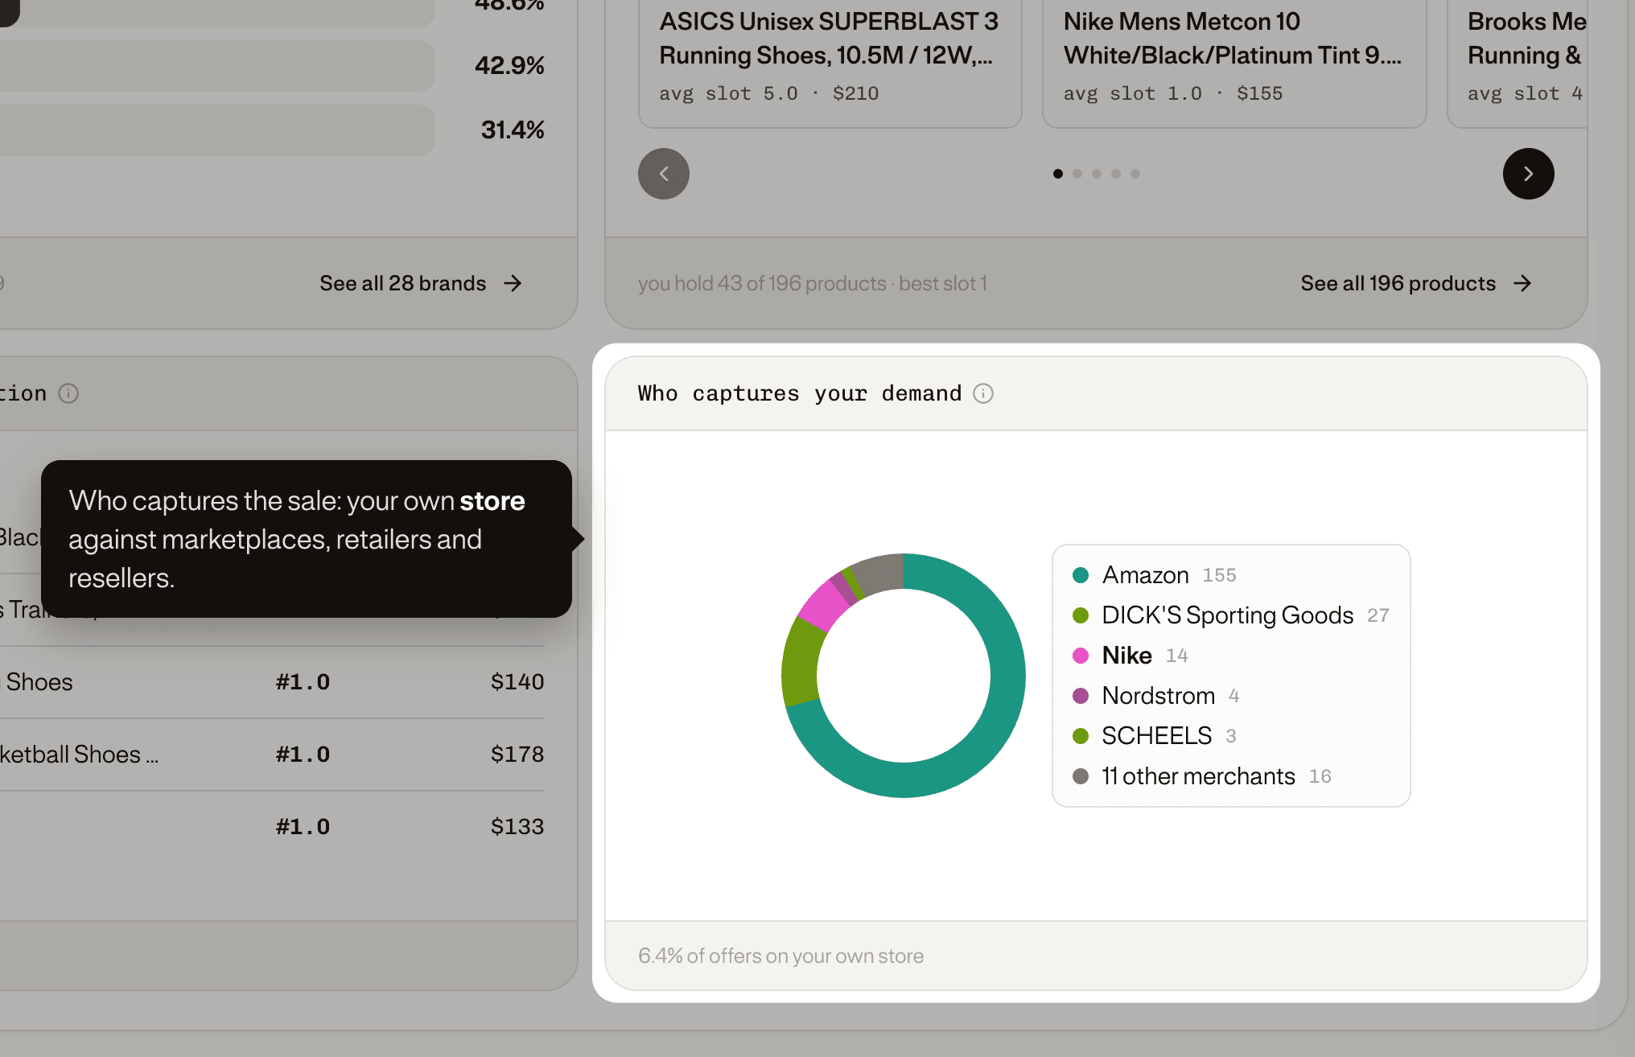Click the info icon in the left panel header
Screen dimensions: 1635x1057
(68, 393)
